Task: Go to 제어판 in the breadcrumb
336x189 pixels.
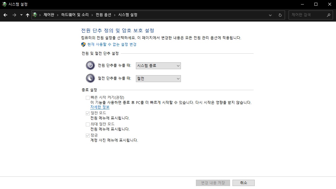Action: [49, 15]
